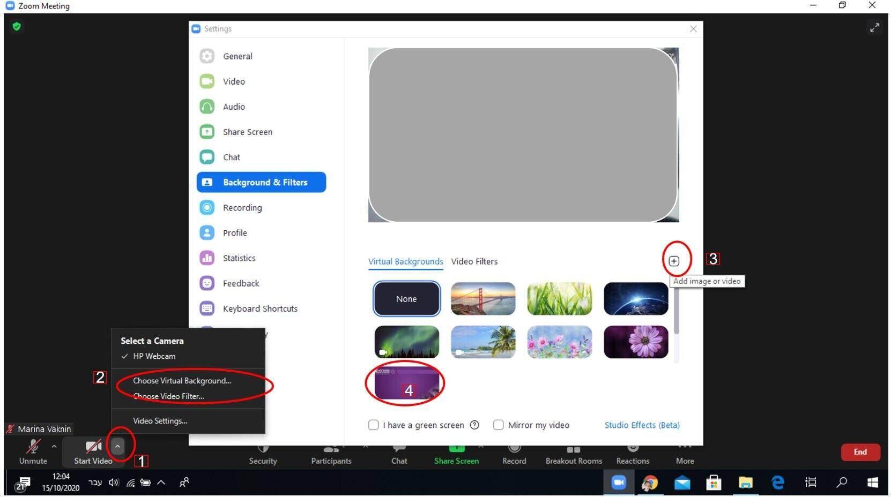Choose the custom purple background thumbnail
Image resolution: width=891 pixels, height=497 pixels.
point(406,383)
